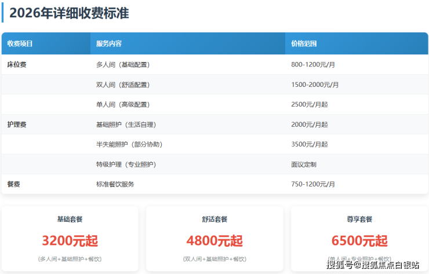Click the 3500元/月起 price cell
This screenshot has height=274, width=429.
coord(310,144)
